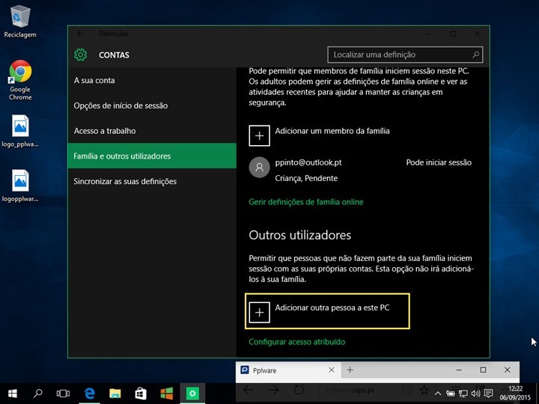
Task: Open A sua conta section
Action: [152, 80]
